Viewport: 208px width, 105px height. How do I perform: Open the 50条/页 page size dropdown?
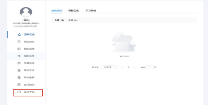tap(109, 67)
